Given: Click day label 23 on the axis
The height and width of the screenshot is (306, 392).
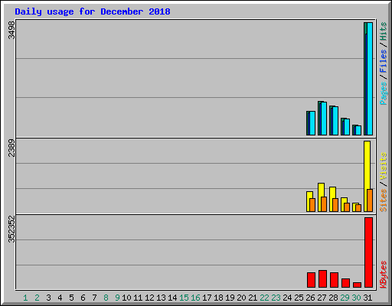Looking at the screenshot, I should pyautogui.click(x=276, y=298).
